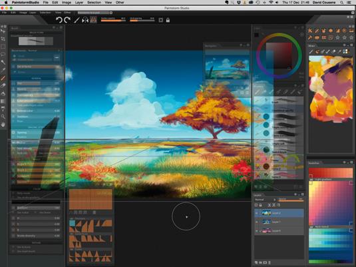Select the zoom magnifier tool

click(3, 117)
